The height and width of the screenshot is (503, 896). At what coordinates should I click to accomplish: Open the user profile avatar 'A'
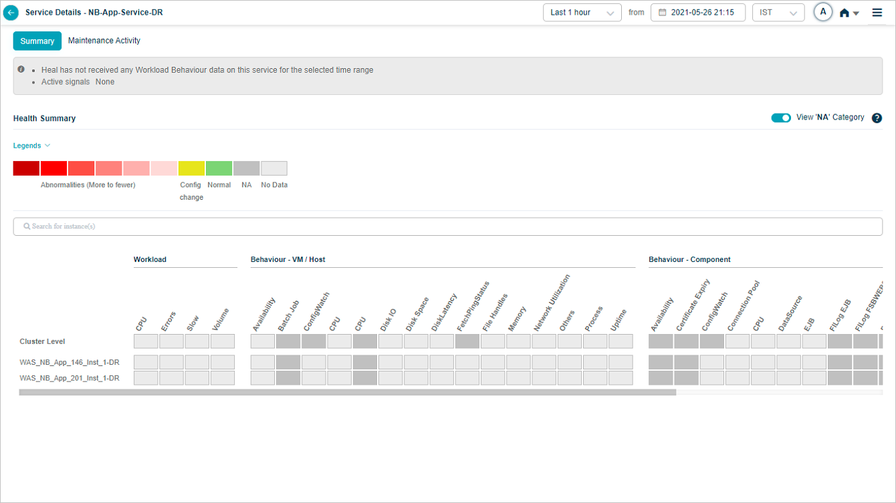pyautogui.click(x=822, y=13)
